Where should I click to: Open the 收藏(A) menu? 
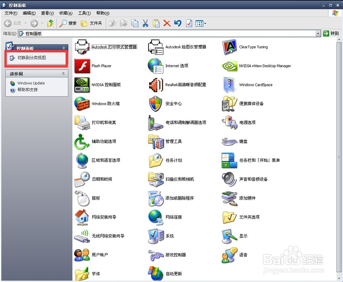(66, 13)
